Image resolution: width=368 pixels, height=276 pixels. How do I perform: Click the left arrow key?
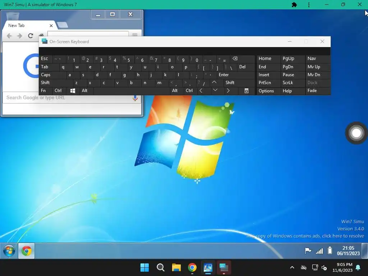[201, 91]
